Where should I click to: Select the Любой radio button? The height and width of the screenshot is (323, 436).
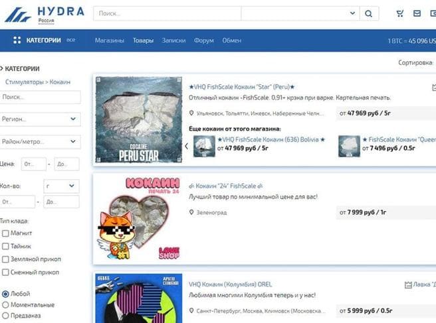(5, 294)
